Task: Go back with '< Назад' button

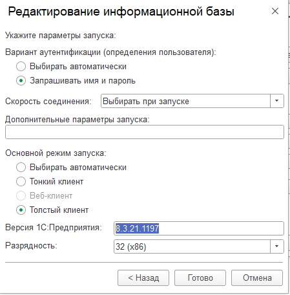Action: 143,278
